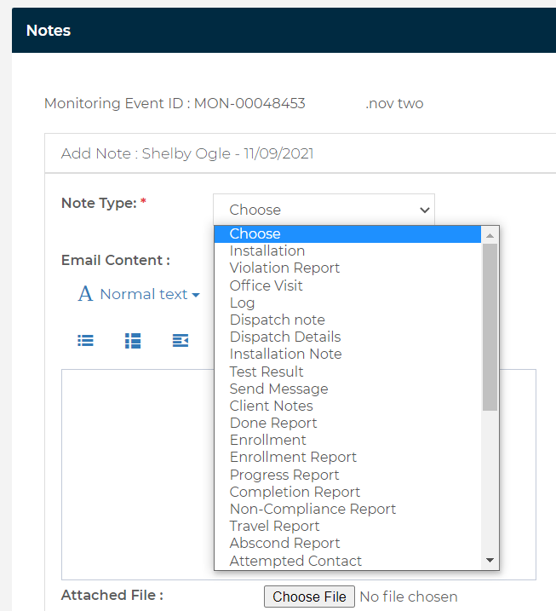The image size is (556, 611).
Task: Select the Test Result option
Action: pos(347,372)
